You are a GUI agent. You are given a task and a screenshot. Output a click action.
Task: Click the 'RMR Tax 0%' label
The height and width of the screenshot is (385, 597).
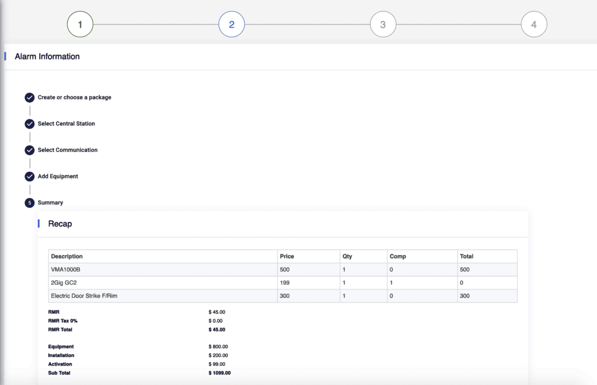[62, 321]
